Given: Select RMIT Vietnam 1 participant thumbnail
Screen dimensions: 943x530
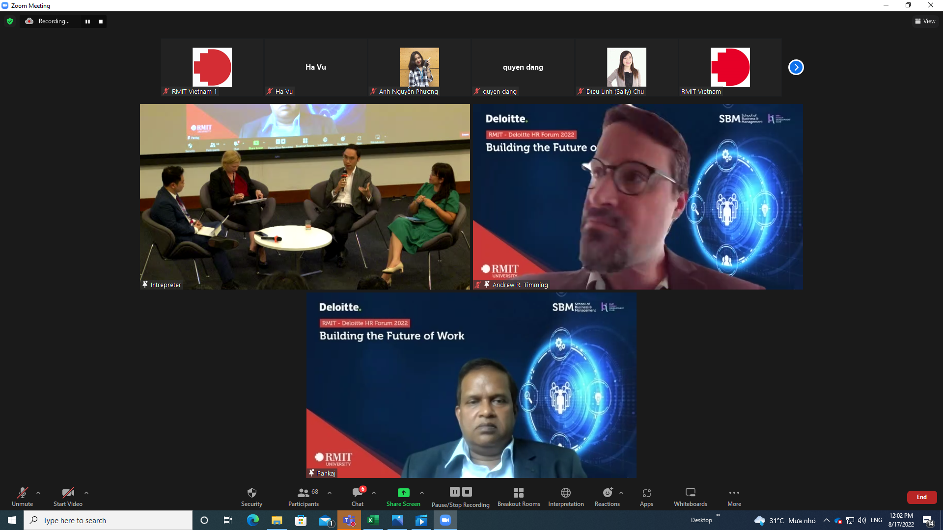Looking at the screenshot, I should (x=212, y=67).
